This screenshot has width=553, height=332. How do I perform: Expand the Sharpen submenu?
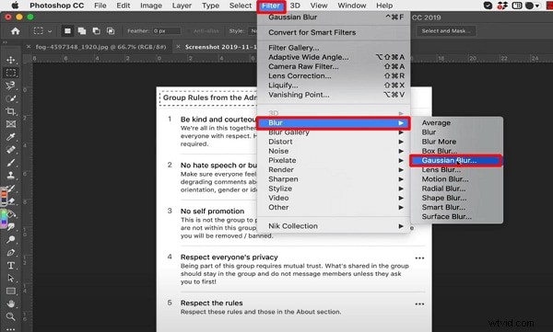pos(334,179)
